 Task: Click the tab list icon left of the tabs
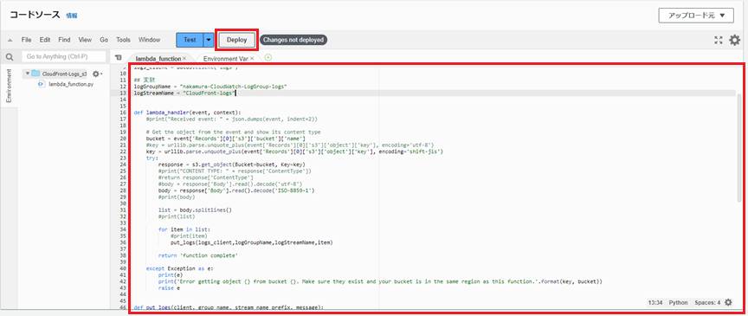(119, 57)
